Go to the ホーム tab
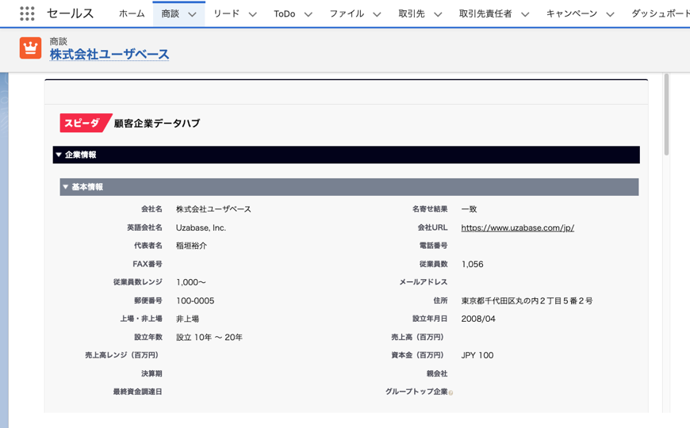Screen dimensions: 690x428 click(x=132, y=13)
